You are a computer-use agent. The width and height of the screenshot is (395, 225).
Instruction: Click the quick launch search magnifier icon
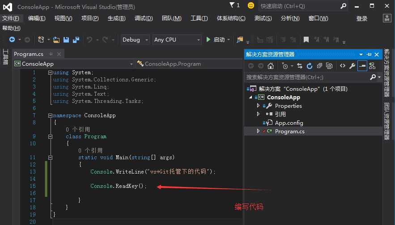click(343, 6)
